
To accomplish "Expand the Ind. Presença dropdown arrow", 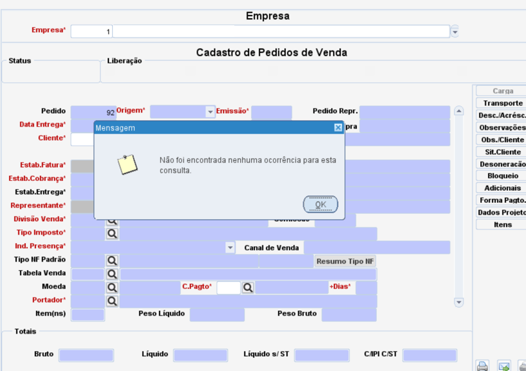I will click(x=230, y=248).
